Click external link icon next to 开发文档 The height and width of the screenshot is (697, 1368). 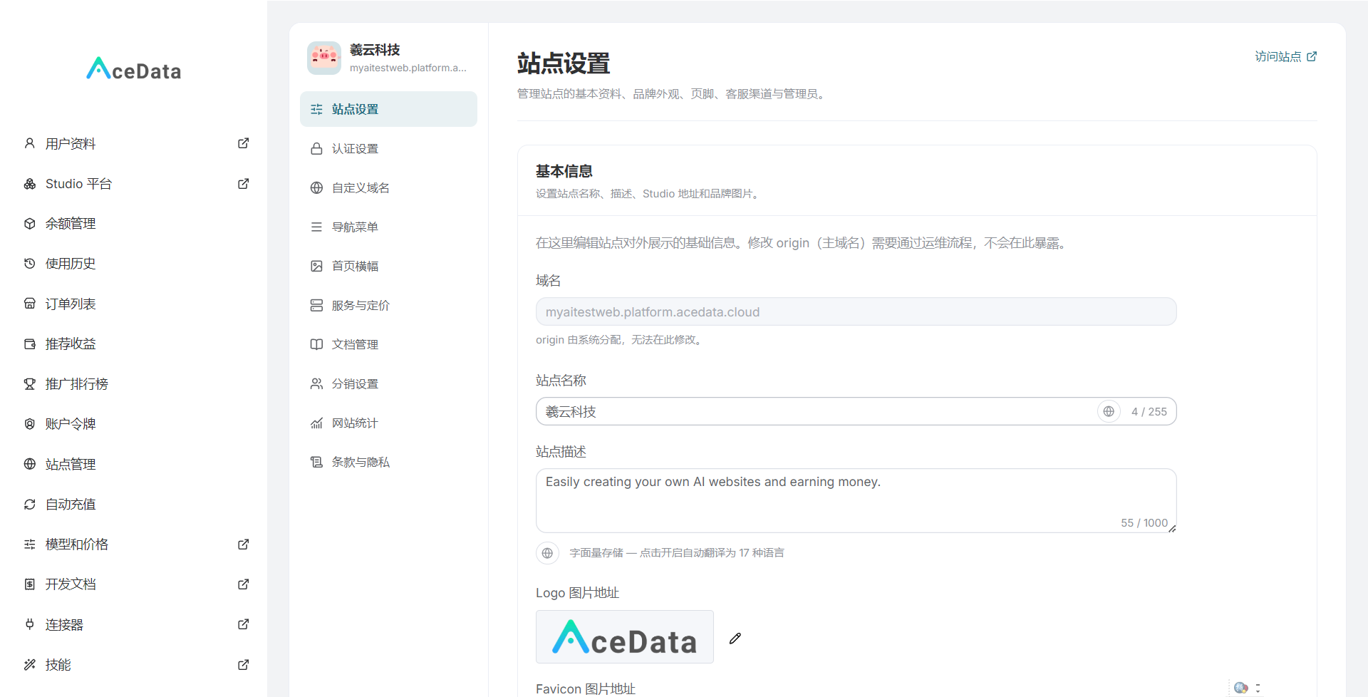[243, 584]
